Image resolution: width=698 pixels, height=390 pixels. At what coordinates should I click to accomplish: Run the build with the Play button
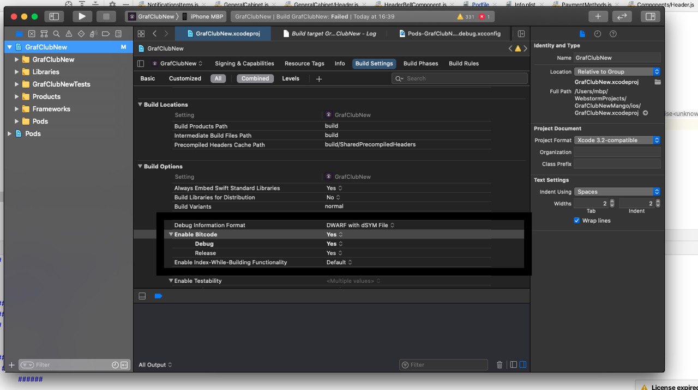coord(82,17)
